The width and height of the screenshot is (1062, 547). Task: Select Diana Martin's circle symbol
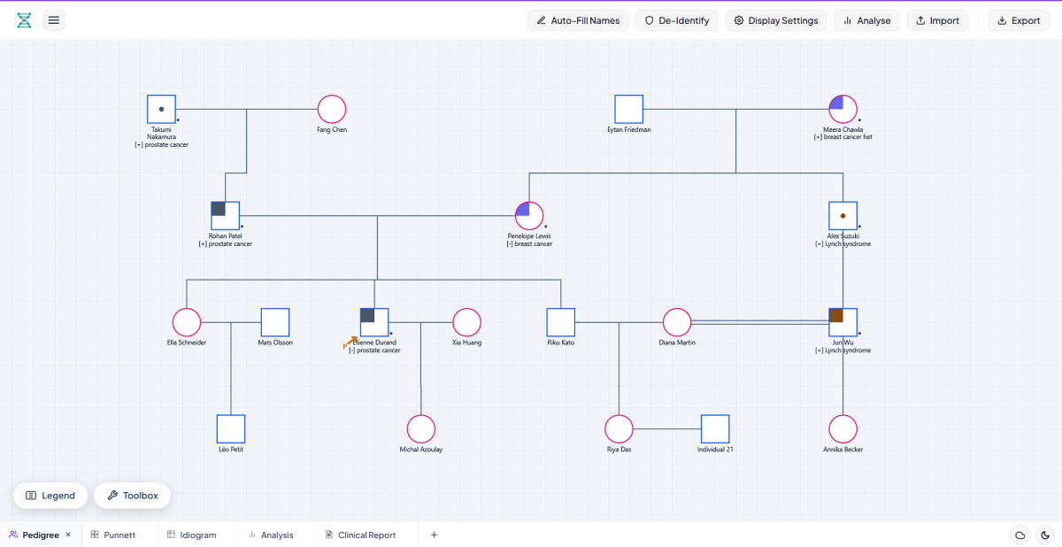point(677,322)
